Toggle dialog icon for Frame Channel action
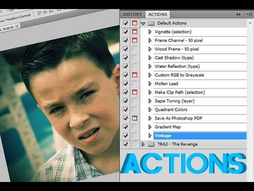Screen dimensions: 254x191 point(134,40)
